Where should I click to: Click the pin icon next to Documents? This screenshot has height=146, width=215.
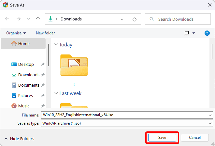(x=43, y=85)
